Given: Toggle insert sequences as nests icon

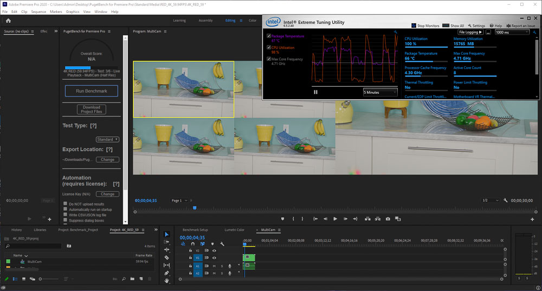Looking at the screenshot, I should coord(183,244).
